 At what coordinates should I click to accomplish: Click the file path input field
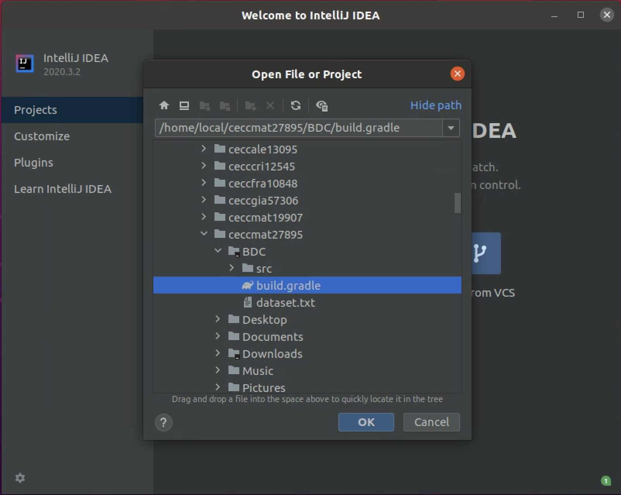coord(298,128)
